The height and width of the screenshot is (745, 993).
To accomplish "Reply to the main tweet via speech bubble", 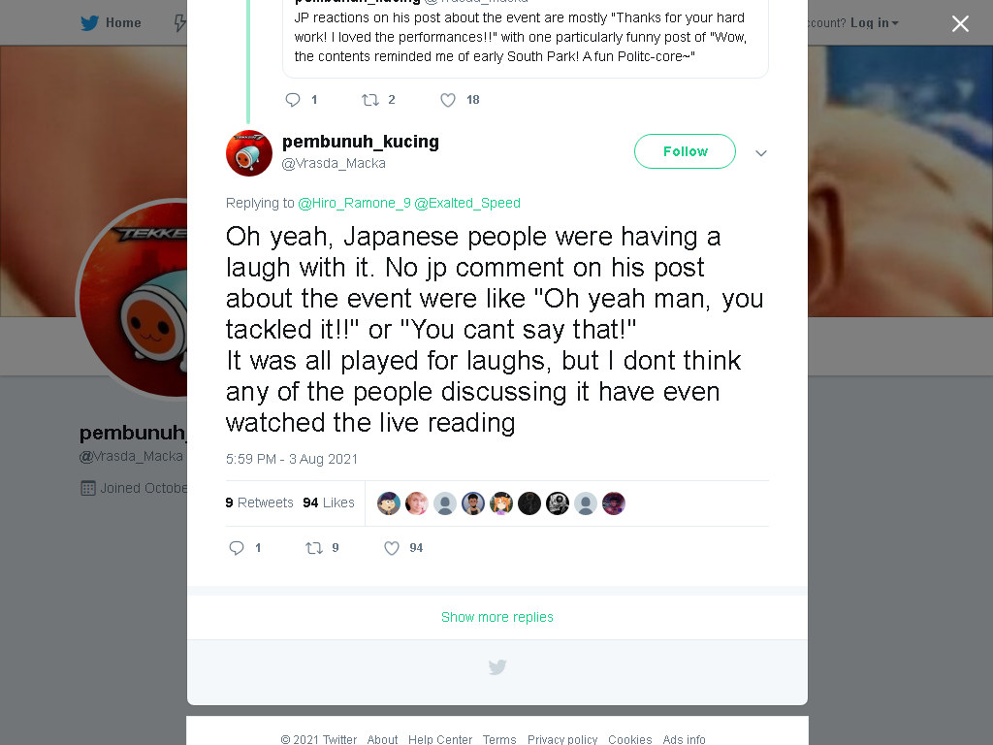I will 237,548.
